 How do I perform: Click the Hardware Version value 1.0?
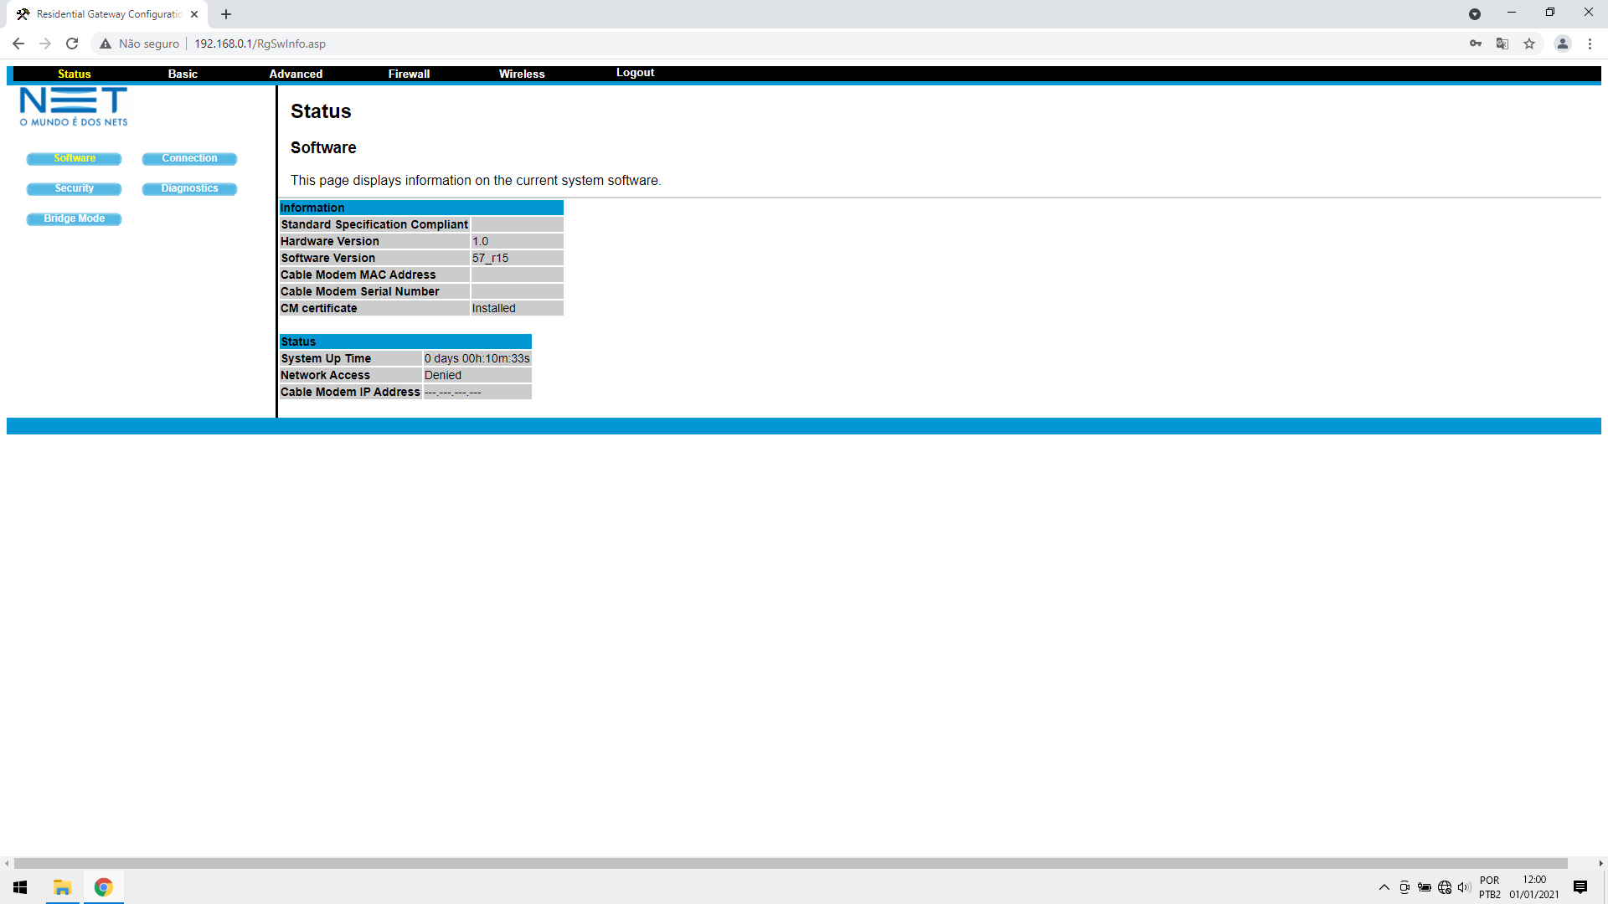click(x=480, y=241)
